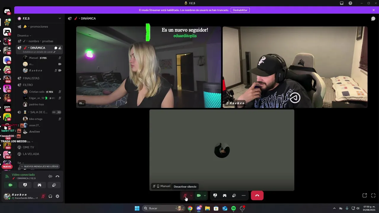Enter full screen mode for the call
The width and height of the screenshot is (379, 213).
[373, 196]
